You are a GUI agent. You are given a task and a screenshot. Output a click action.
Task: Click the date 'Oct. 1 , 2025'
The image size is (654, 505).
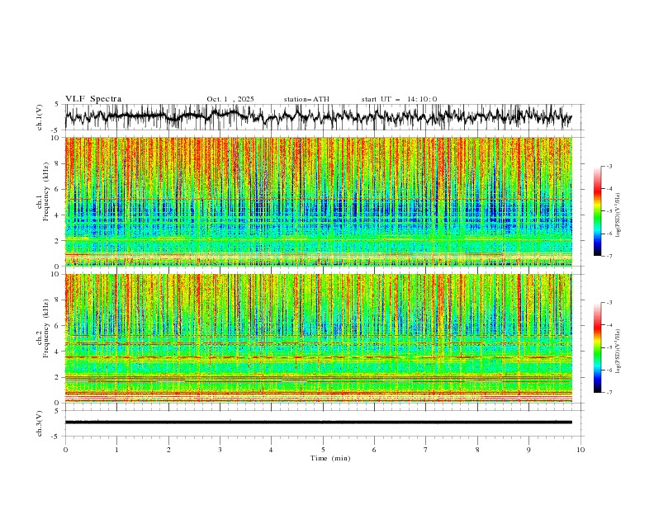tap(230, 99)
